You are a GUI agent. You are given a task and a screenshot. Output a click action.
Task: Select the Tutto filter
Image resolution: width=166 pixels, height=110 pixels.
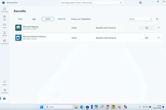point(20,19)
